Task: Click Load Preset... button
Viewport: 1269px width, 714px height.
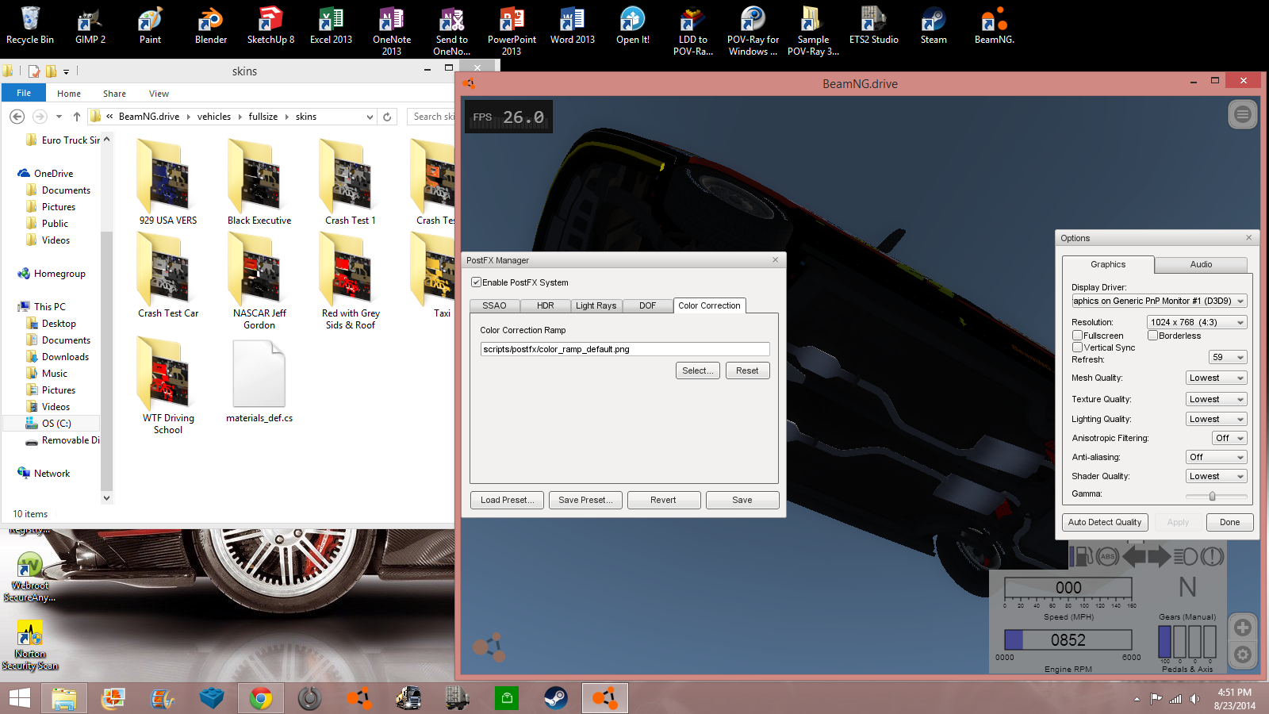Action: 507,500
